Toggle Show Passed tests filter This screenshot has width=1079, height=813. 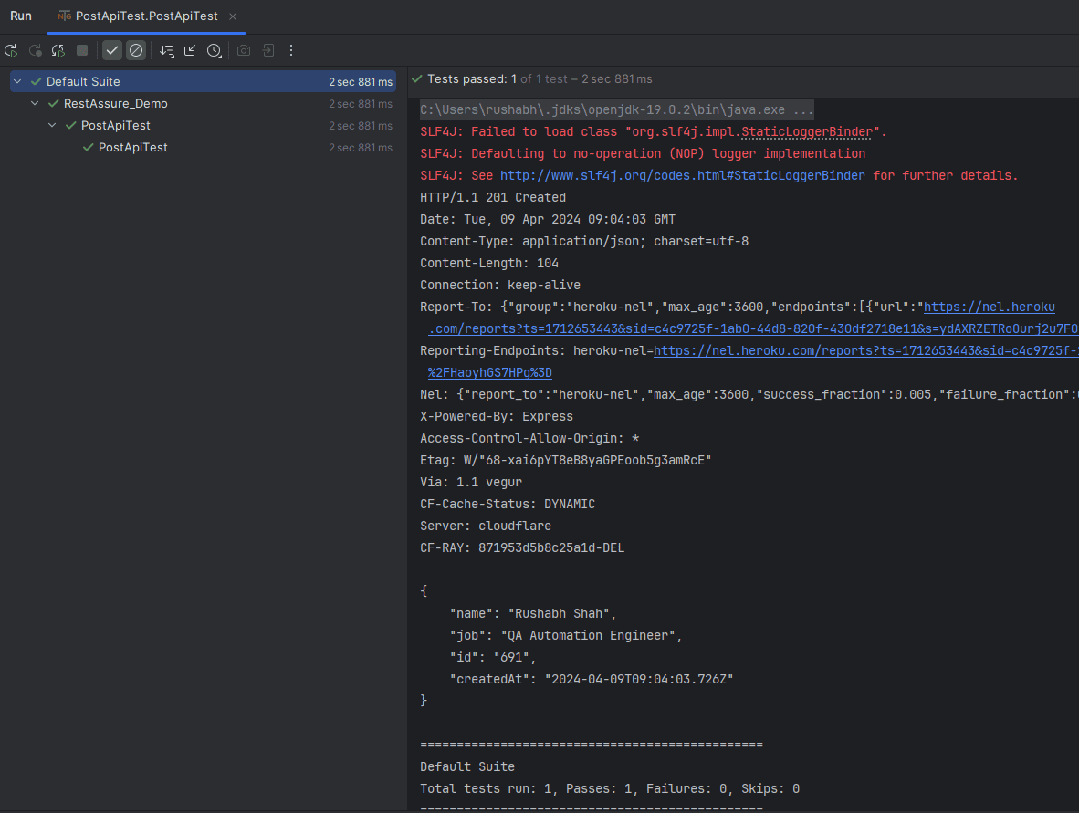click(112, 50)
